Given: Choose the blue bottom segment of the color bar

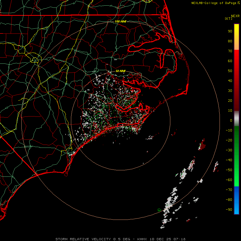Looking at the screenshot, I should (x=236, y=200).
